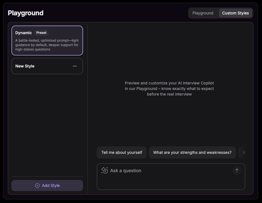Click the 'New Style' title label

pyautogui.click(x=25, y=66)
